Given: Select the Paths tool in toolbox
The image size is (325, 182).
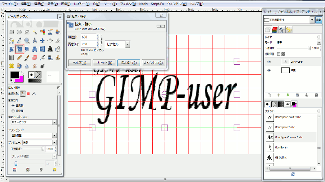Looking at the screenshot, I should coord(12,40).
